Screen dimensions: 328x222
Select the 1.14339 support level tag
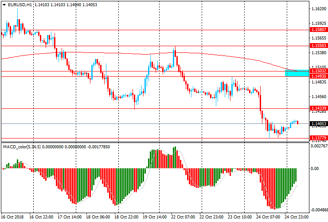click(x=318, y=108)
